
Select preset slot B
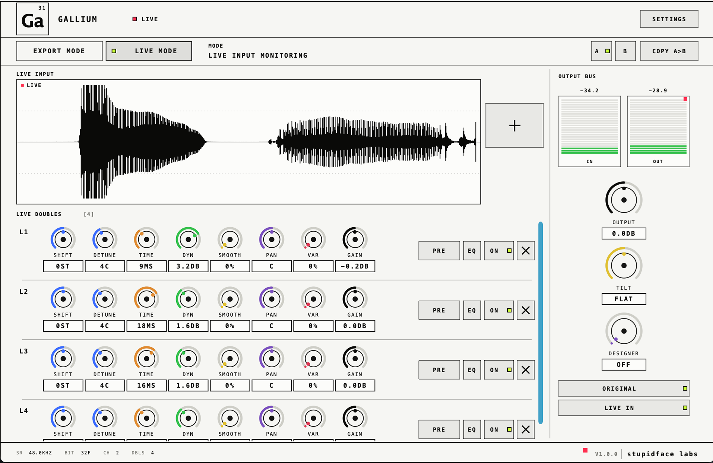click(x=625, y=51)
